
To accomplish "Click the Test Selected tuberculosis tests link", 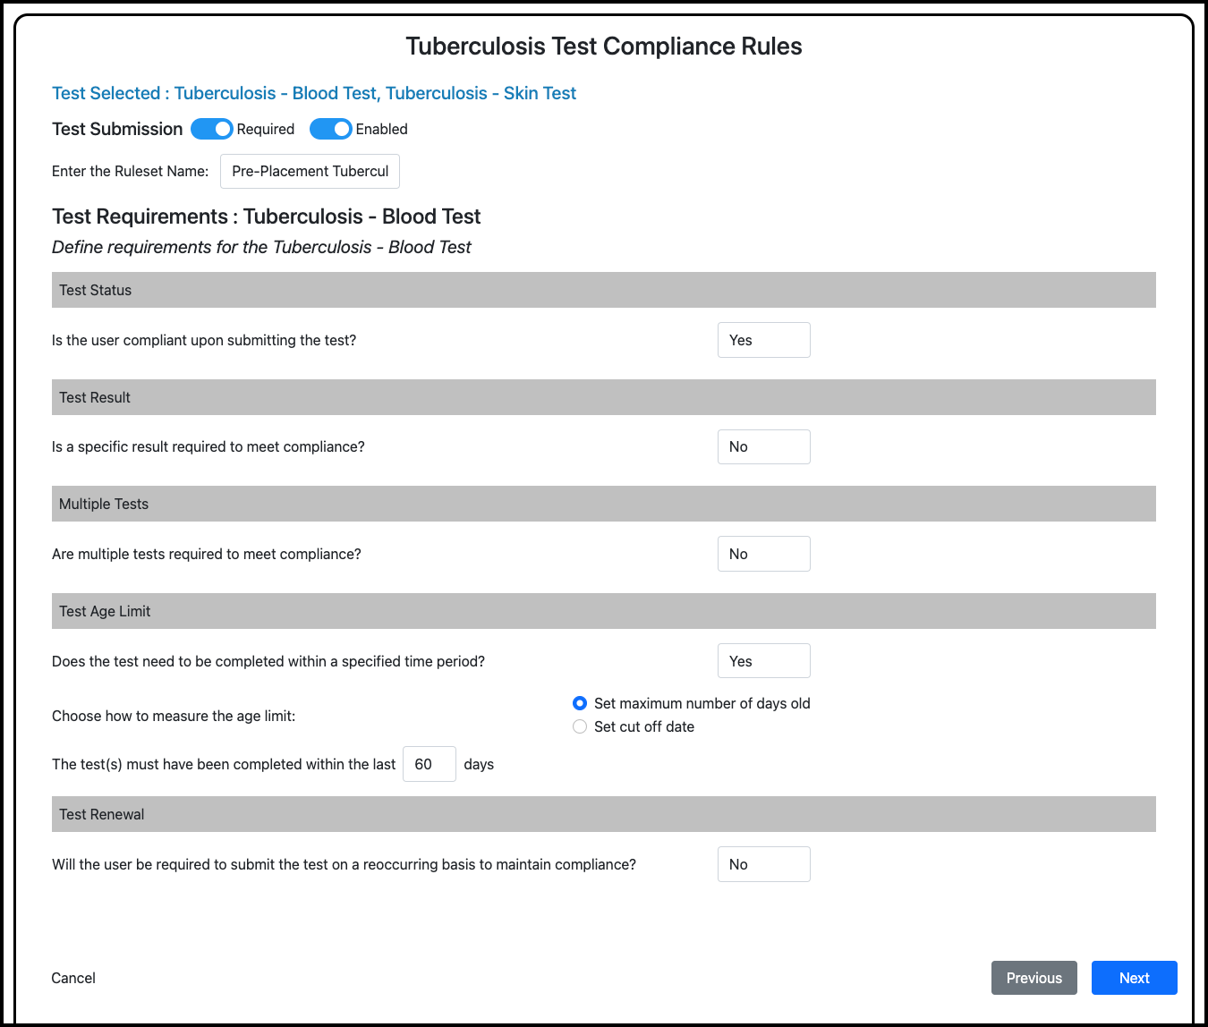I will (x=314, y=93).
